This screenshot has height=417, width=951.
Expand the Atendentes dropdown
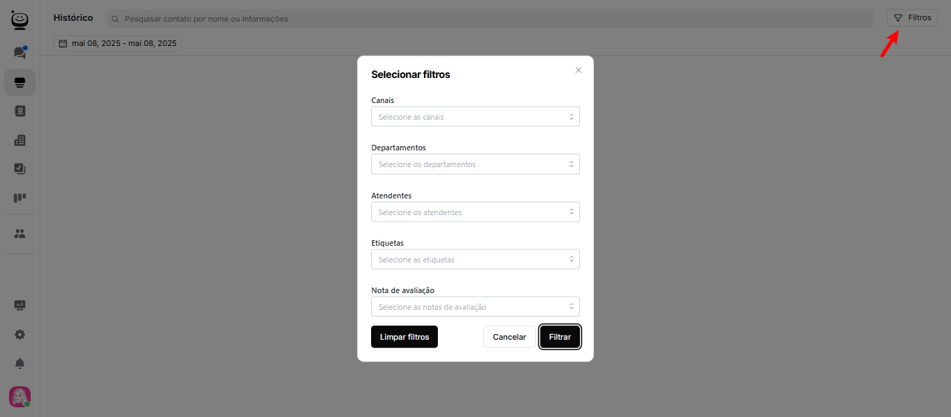pos(475,212)
